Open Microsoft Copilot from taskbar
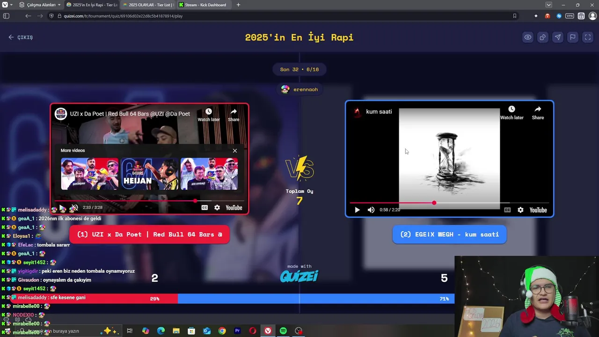The image size is (599, 337). pos(146,331)
